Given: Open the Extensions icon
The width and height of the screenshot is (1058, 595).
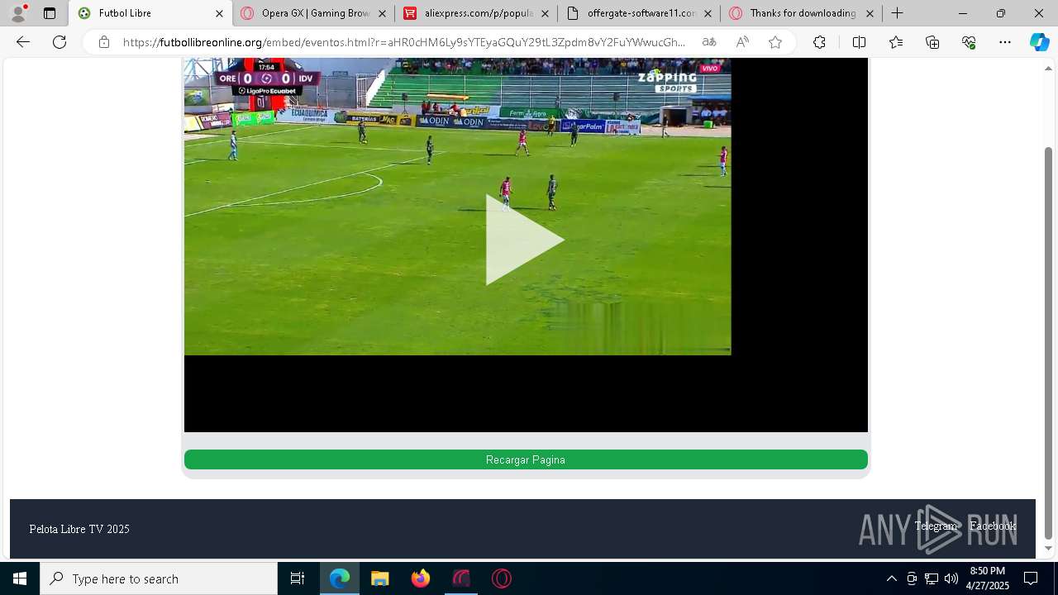Looking at the screenshot, I should point(819,42).
